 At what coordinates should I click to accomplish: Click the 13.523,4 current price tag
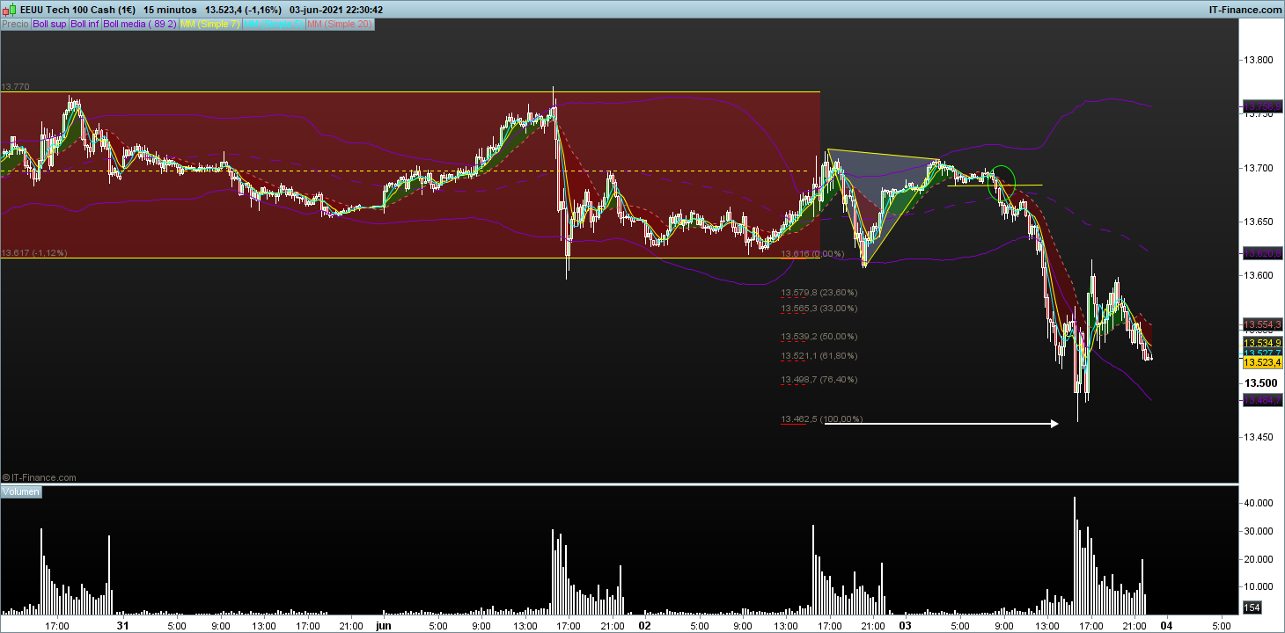(1262, 362)
